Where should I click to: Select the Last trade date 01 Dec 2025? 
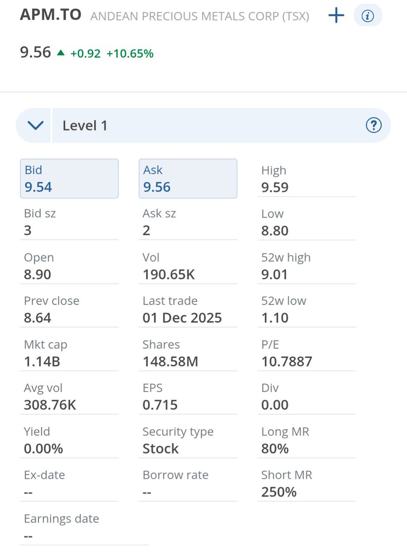(x=182, y=318)
